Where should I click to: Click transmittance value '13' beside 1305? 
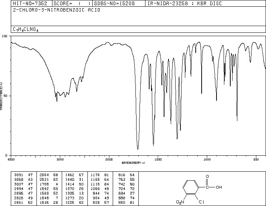pyautogui.click(x=81, y=193)
